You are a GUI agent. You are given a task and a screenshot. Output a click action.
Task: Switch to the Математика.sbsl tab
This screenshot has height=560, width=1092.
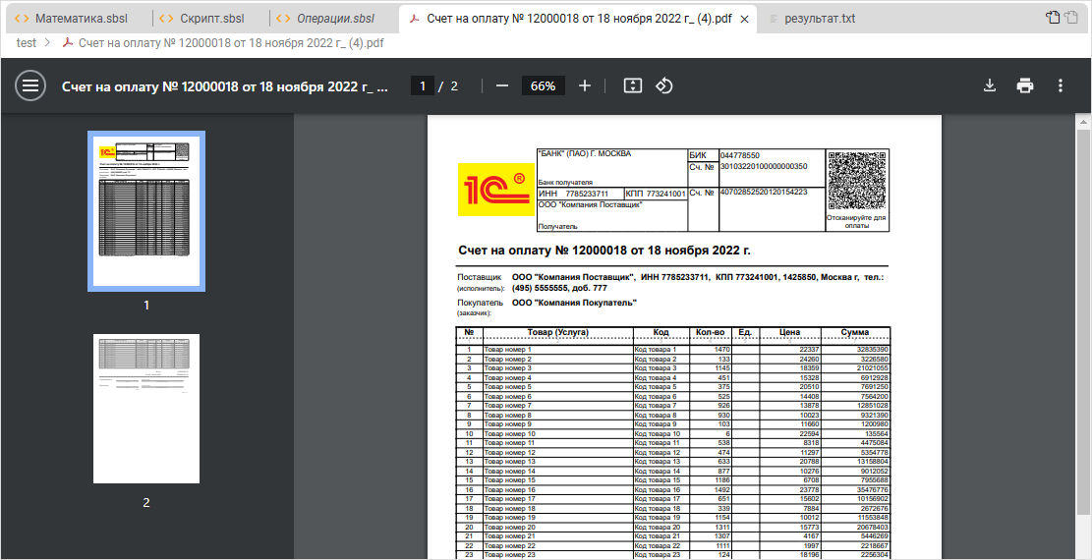pos(80,19)
